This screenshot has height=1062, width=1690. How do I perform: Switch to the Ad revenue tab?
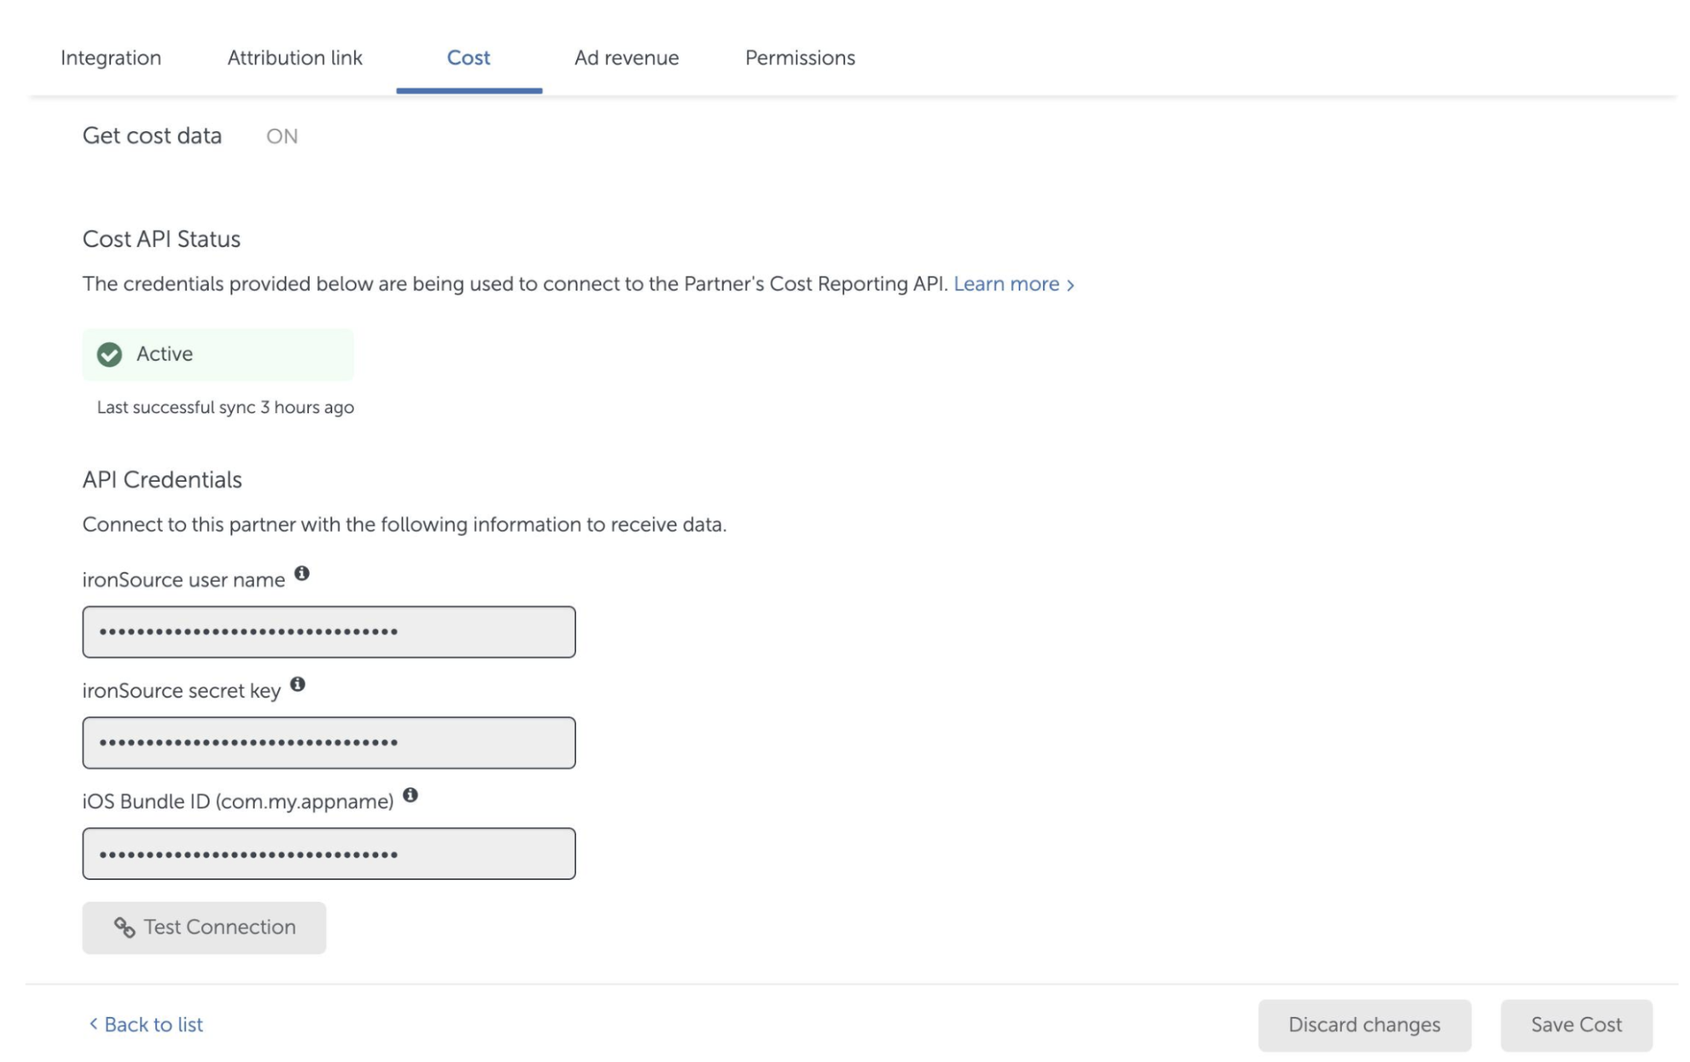pyautogui.click(x=626, y=56)
